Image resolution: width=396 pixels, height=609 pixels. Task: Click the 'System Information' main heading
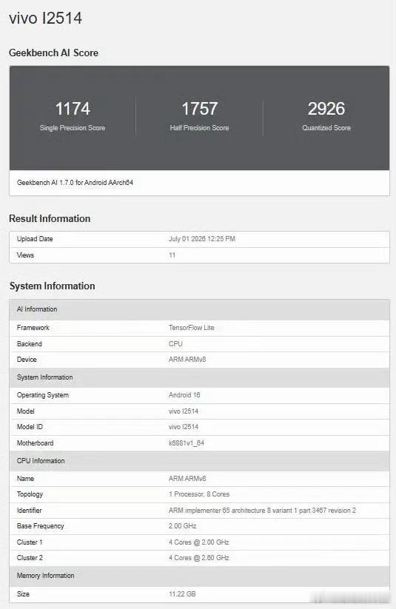(52, 286)
